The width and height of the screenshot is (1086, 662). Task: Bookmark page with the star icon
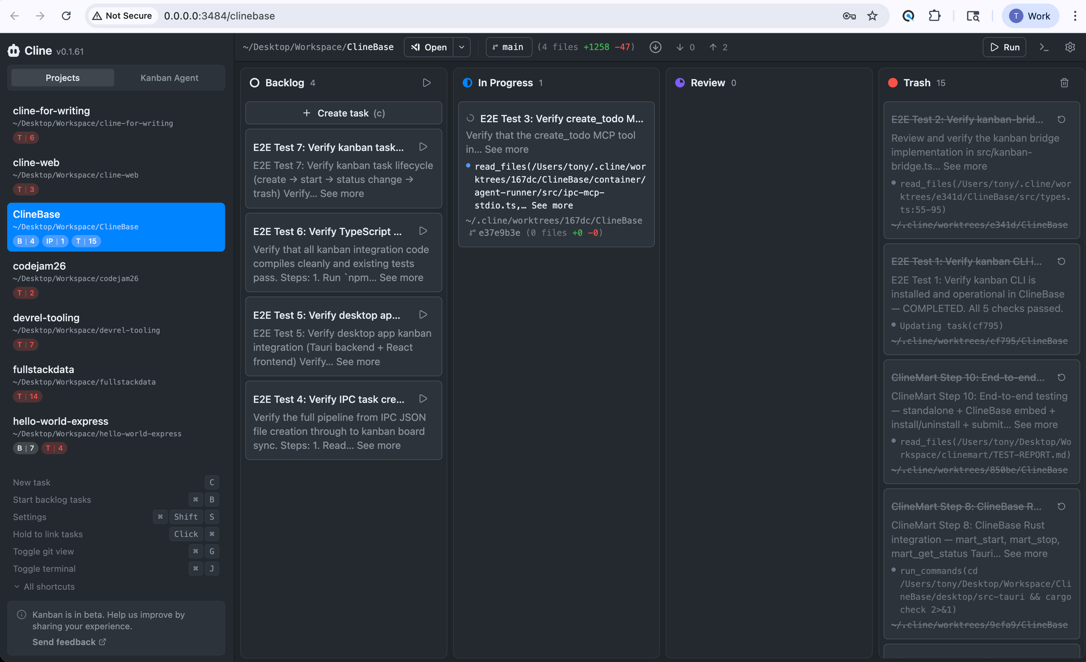click(872, 16)
